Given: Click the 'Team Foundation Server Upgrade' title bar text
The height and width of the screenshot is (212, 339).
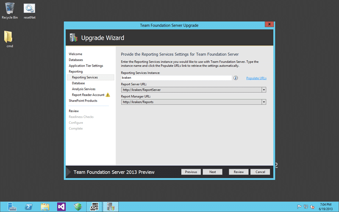Looking at the screenshot, I should coord(169,25).
